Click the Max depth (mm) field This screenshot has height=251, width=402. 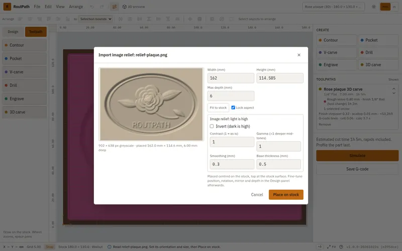(x=231, y=96)
